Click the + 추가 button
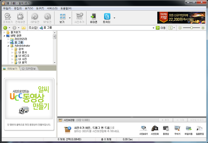This screenshot has height=143, width=208. tap(166, 120)
